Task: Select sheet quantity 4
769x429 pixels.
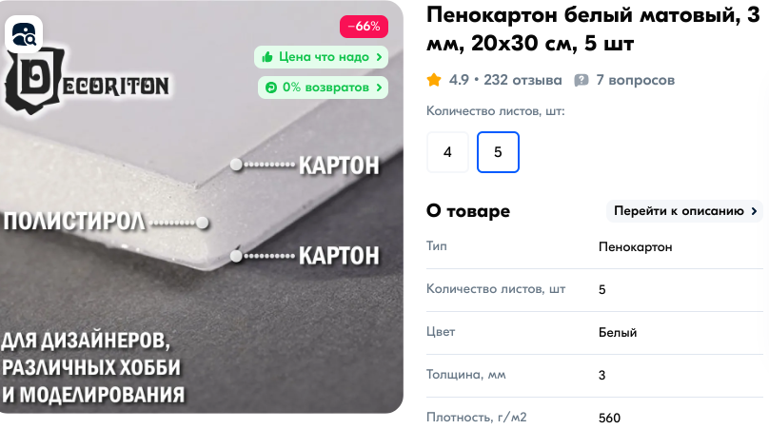Action: click(x=447, y=152)
